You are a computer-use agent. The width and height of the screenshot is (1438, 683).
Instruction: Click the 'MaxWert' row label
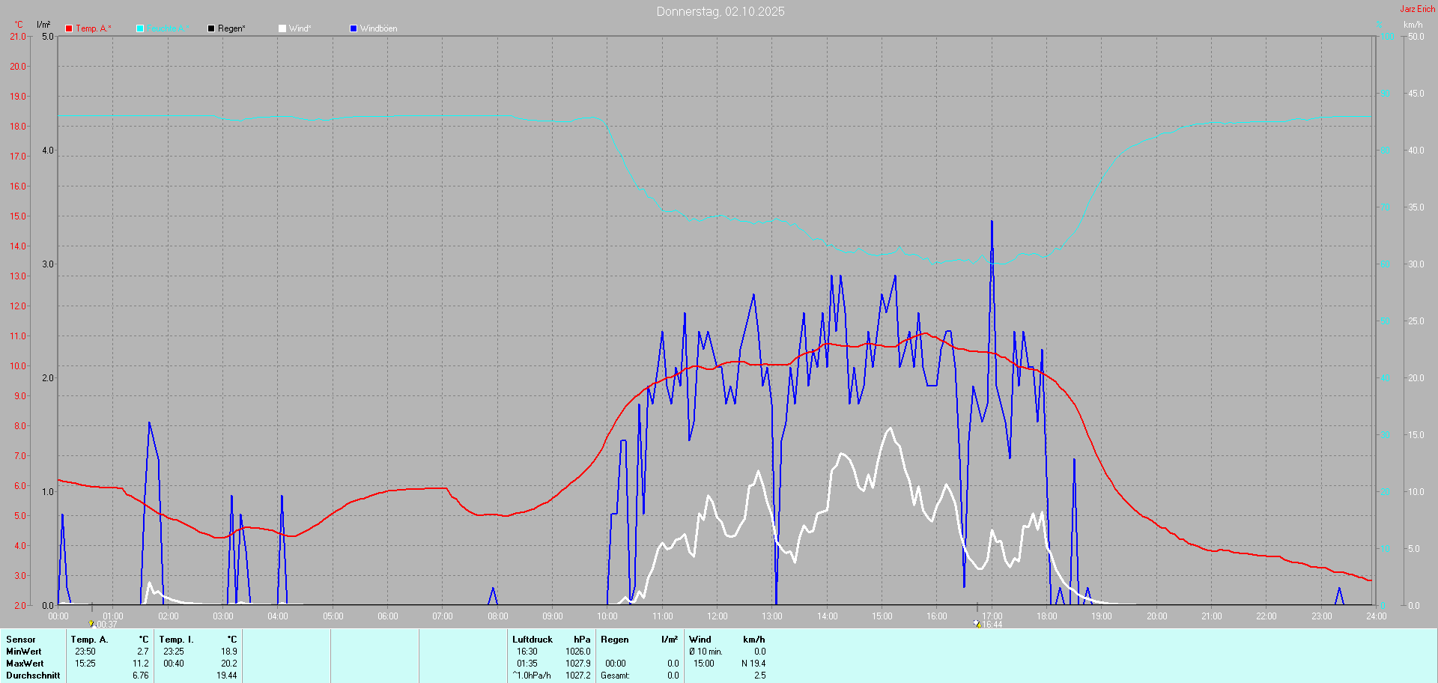25,664
